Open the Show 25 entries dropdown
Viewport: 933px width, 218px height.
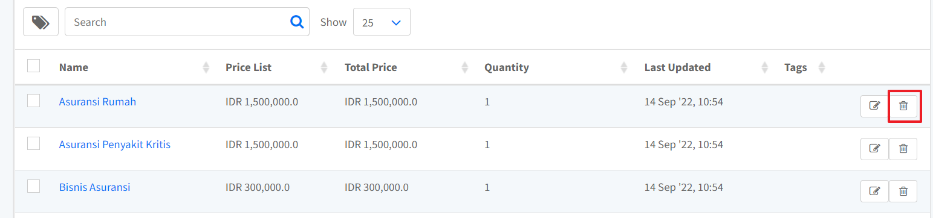click(382, 22)
